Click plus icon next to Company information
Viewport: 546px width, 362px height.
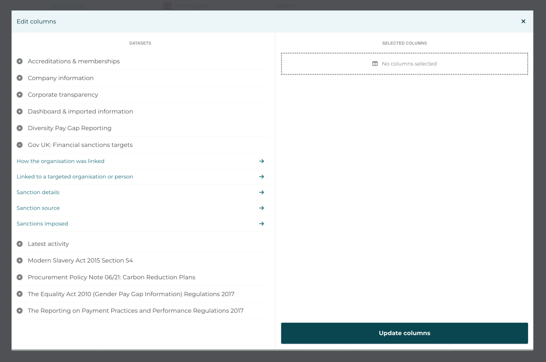point(20,78)
